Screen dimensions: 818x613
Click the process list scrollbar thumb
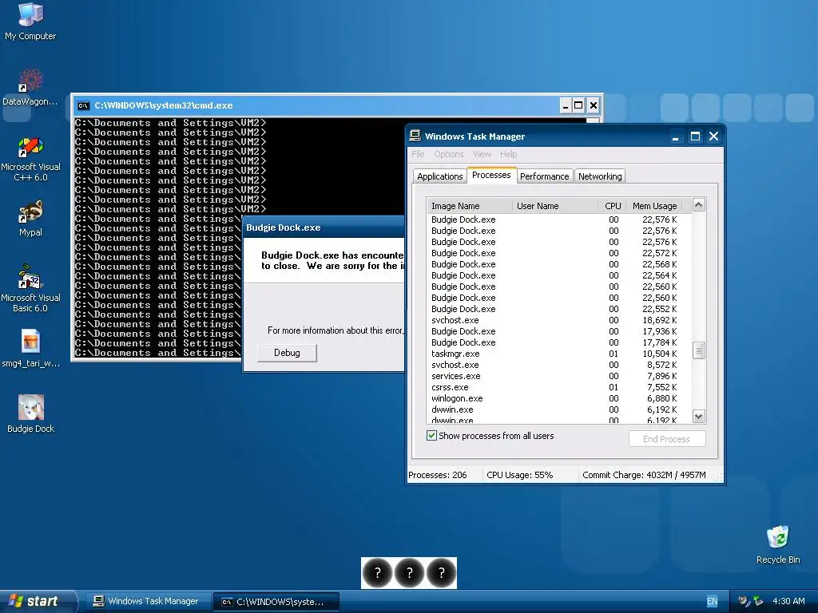pyautogui.click(x=698, y=350)
